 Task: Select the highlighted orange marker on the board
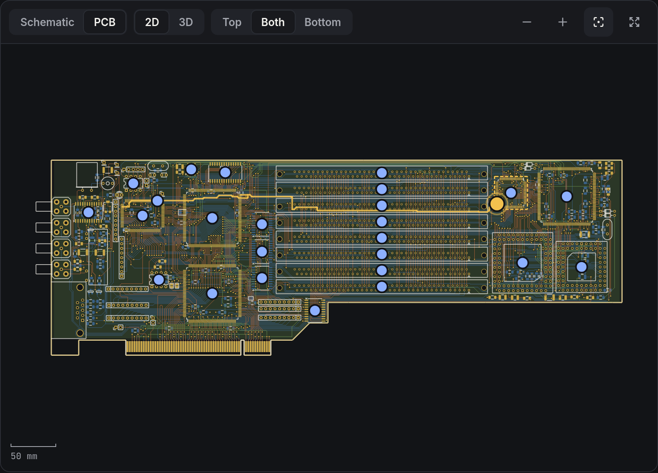tap(497, 204)
